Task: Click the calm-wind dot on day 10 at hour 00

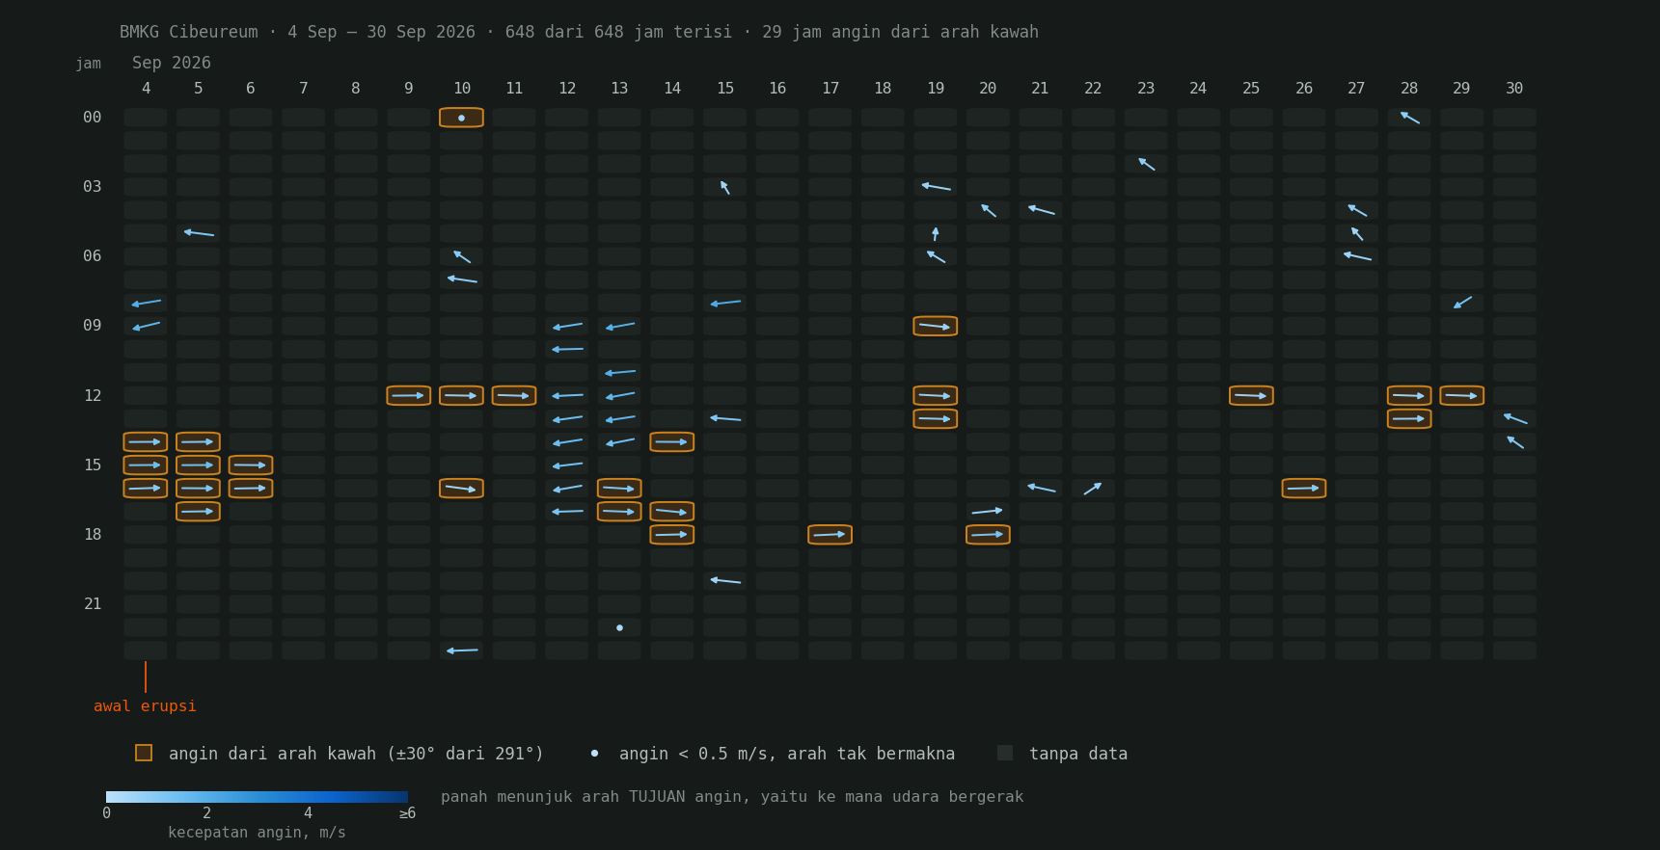Action: coord(461,118)
